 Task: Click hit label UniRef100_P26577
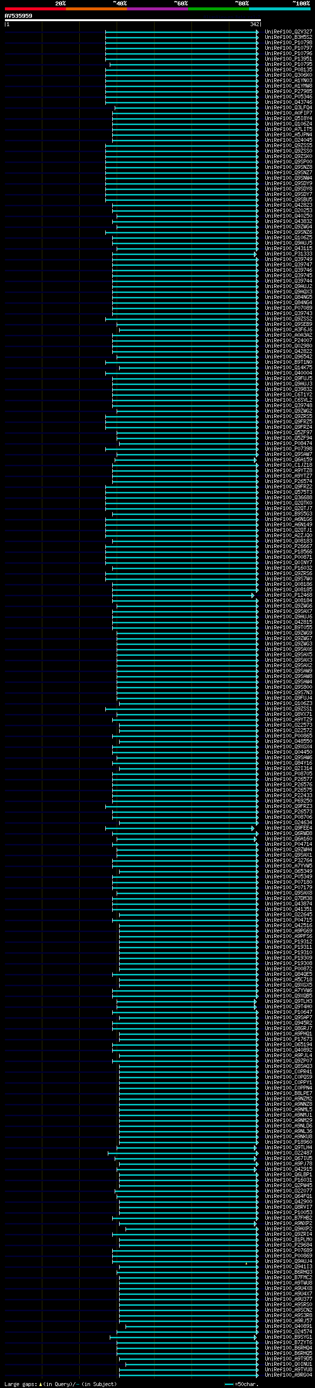coord(288,779)
